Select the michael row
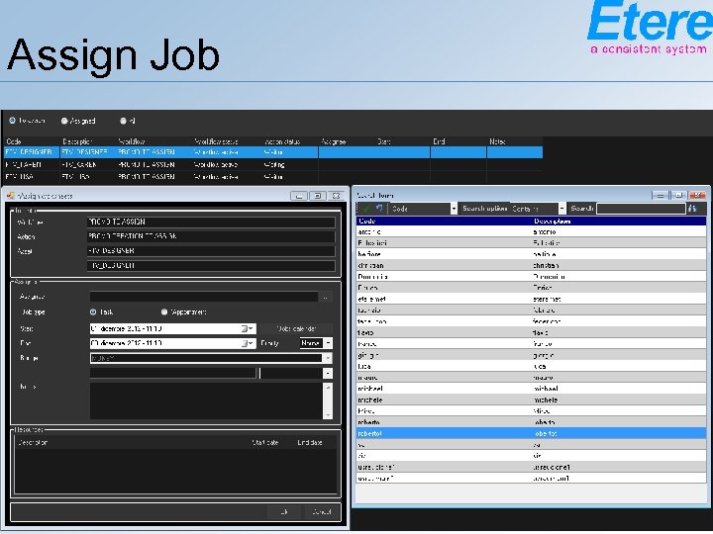The image size is (713, 534). pos(531,389)
